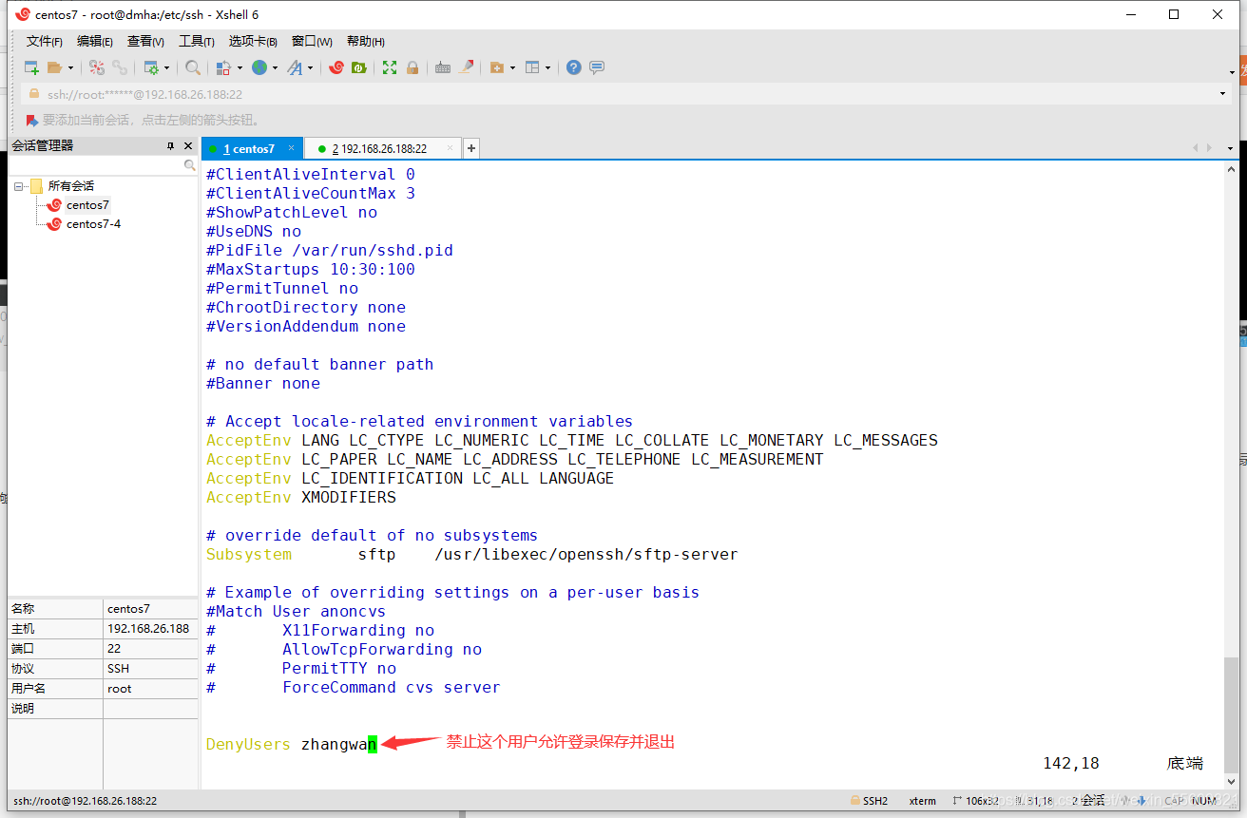Screen dimensions: 1247x818
Task: Expand the color scheme dropdown arrow
Action: point(240,67)
